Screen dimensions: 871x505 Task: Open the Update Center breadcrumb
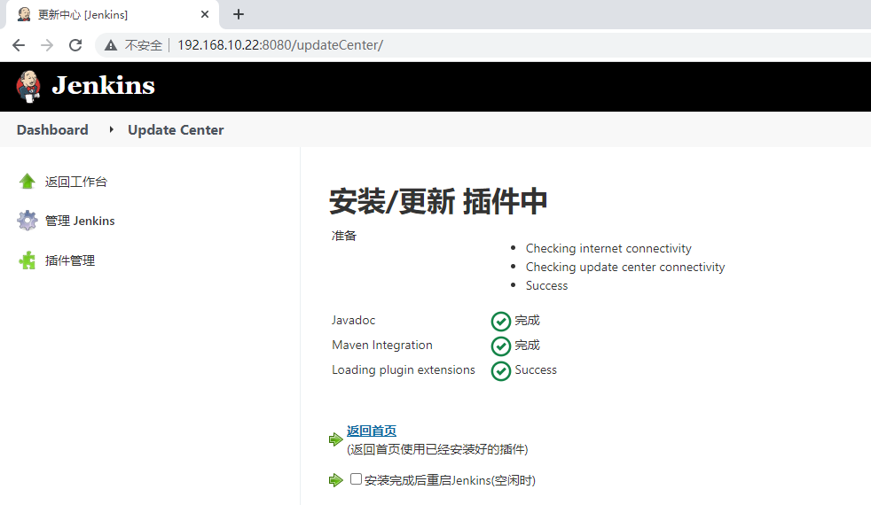176,130
